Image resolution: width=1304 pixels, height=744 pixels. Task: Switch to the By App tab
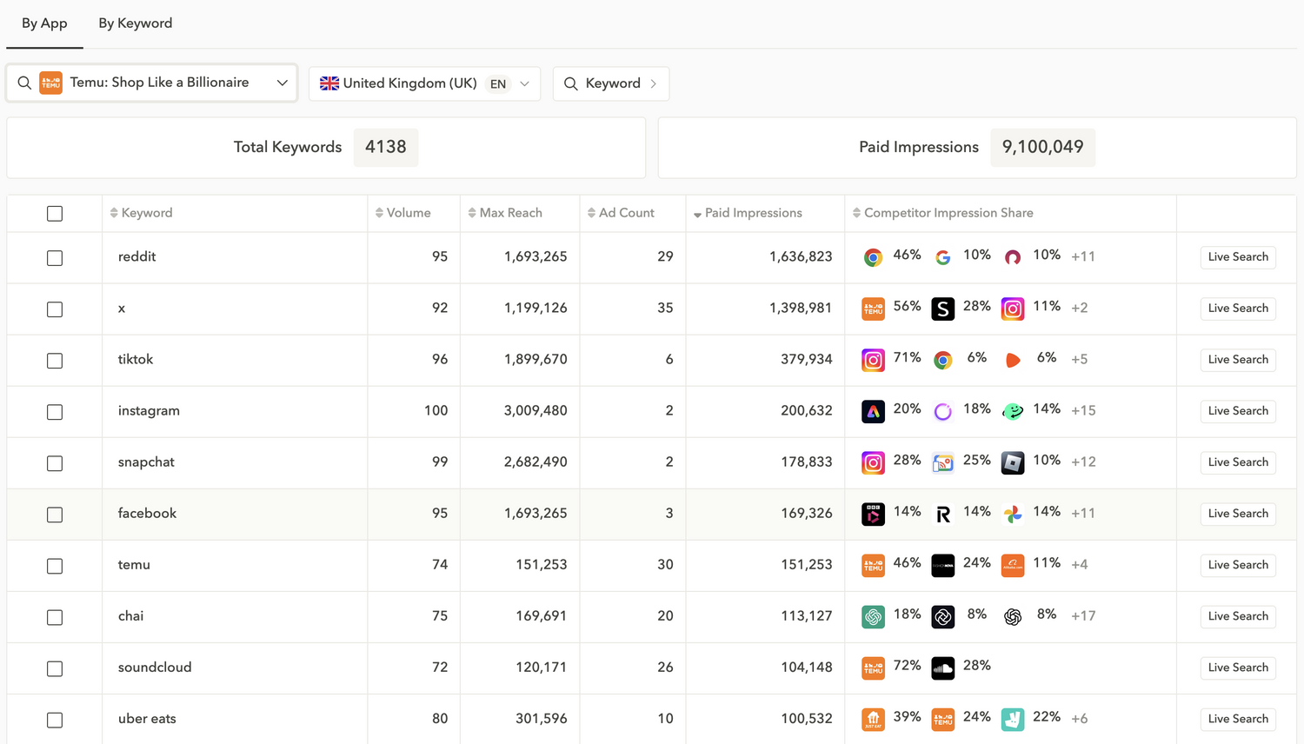click(x=44, y=23)
